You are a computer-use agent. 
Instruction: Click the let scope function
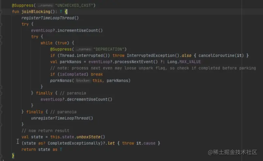coord(111,143)
